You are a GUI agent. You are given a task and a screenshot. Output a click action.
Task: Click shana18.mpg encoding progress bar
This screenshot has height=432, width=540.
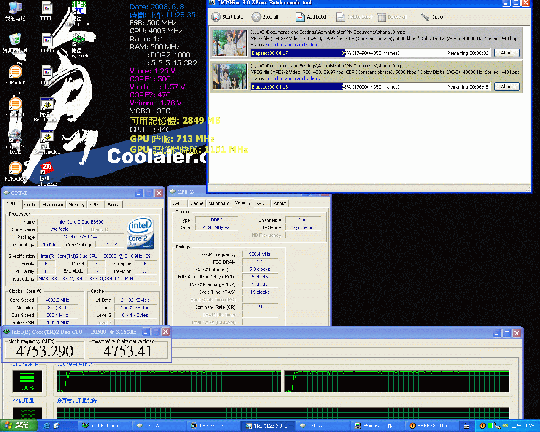click(x=370, y=53)
